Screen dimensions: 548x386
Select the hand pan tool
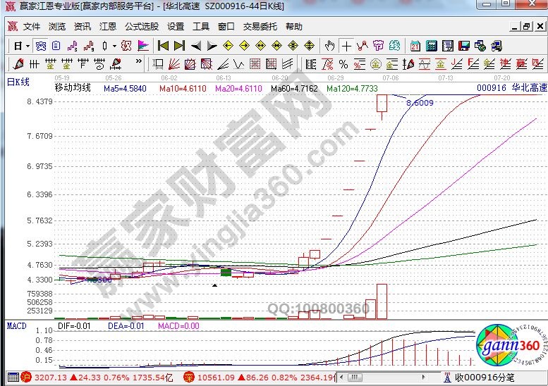click(x=329, y=46)
